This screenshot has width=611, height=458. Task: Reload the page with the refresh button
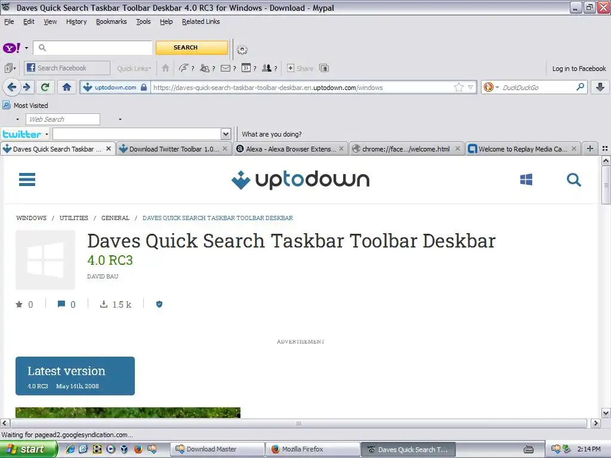coord(45,87)
